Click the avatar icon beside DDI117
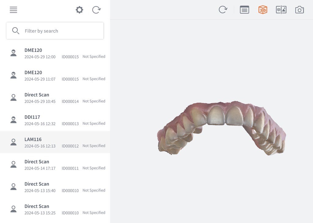 coord(13,120)
